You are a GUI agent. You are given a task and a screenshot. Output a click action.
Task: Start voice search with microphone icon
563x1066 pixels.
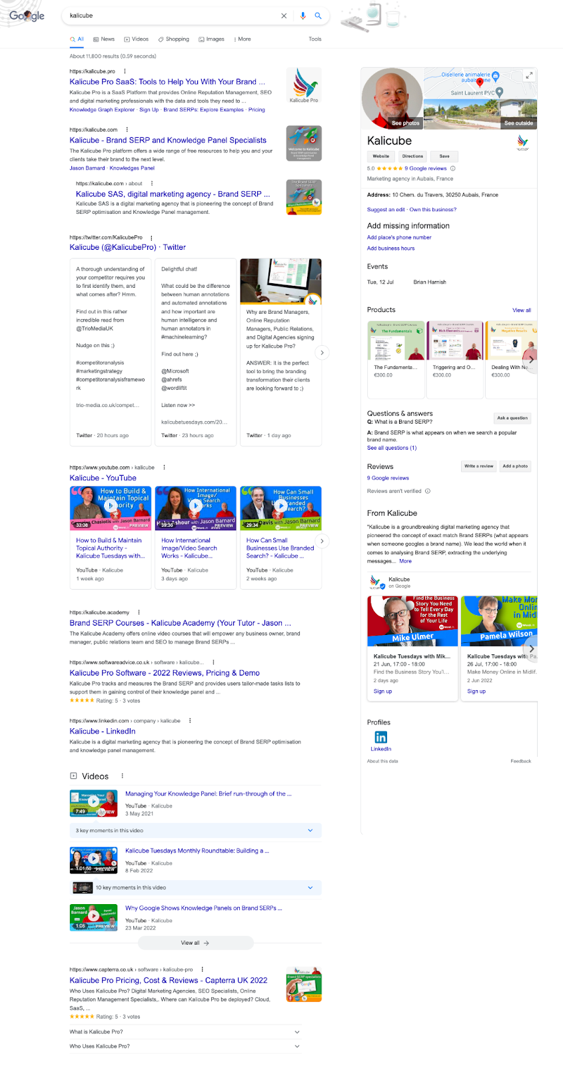pyautogui.click(x=303, y=15)
